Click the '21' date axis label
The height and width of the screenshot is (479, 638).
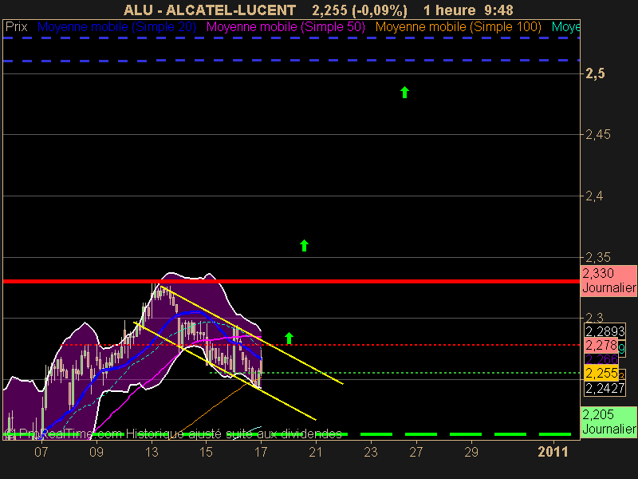click(316, 452)
